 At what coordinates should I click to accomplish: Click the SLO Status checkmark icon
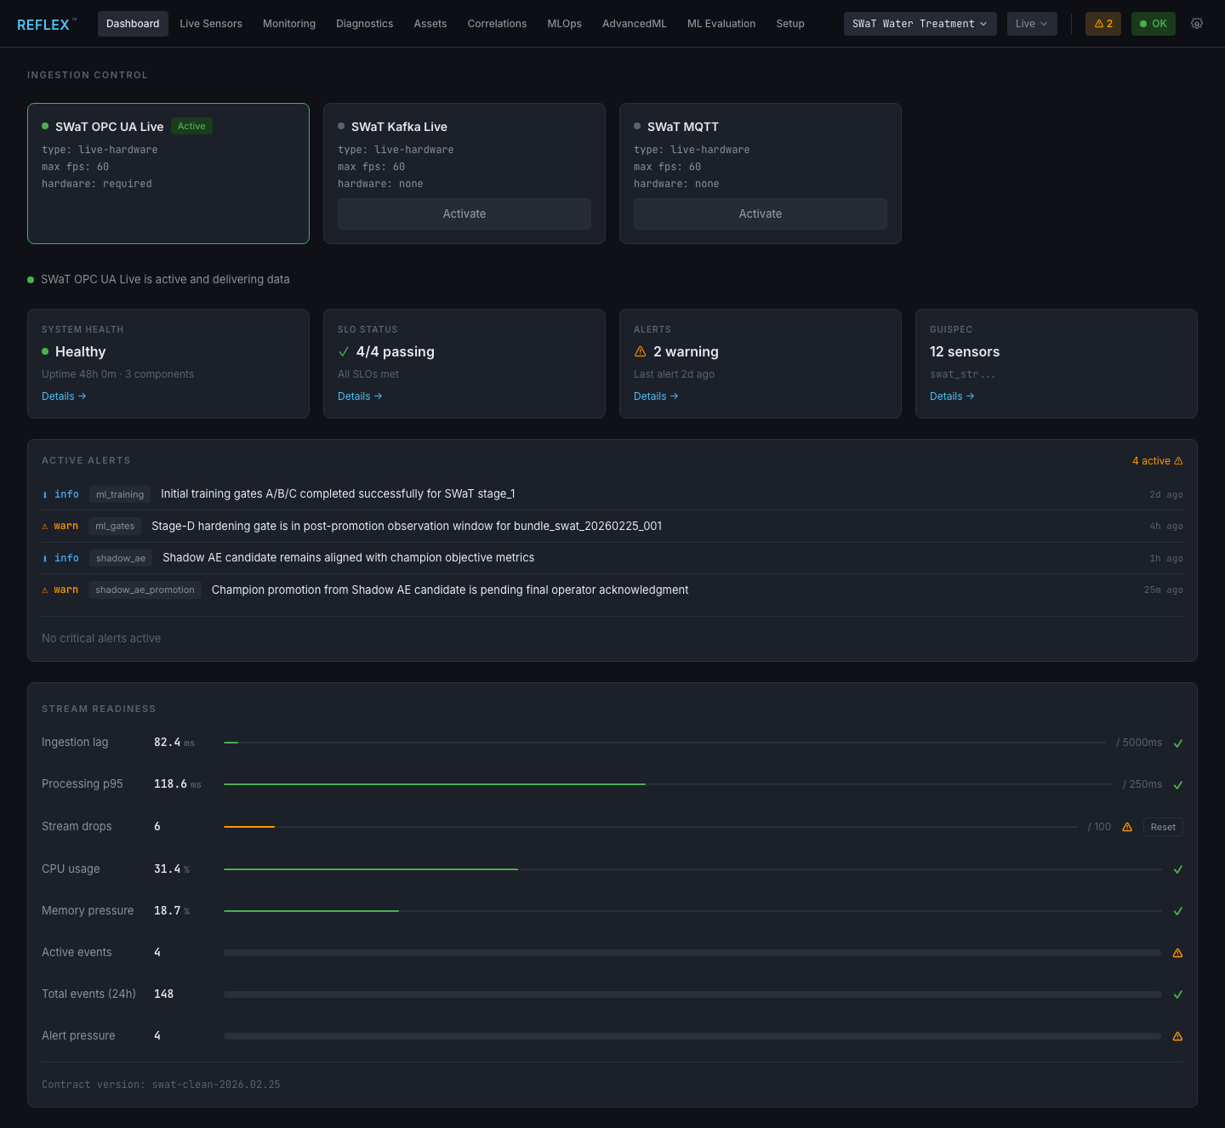pyautogui.click(x=344, y=351)
